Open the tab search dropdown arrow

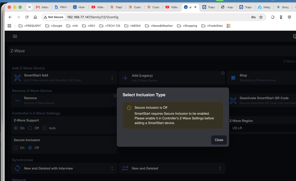(29, 7)
